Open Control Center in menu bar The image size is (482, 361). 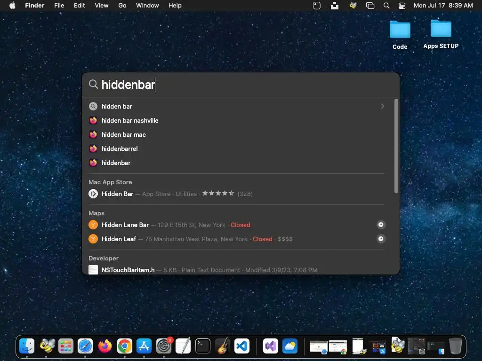coord(402,6)
